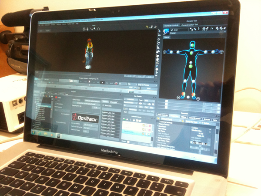The height and width of the screenshot is (196, 261).
Task: Click step forward in Transport Controls
Action: coord(107,83)
